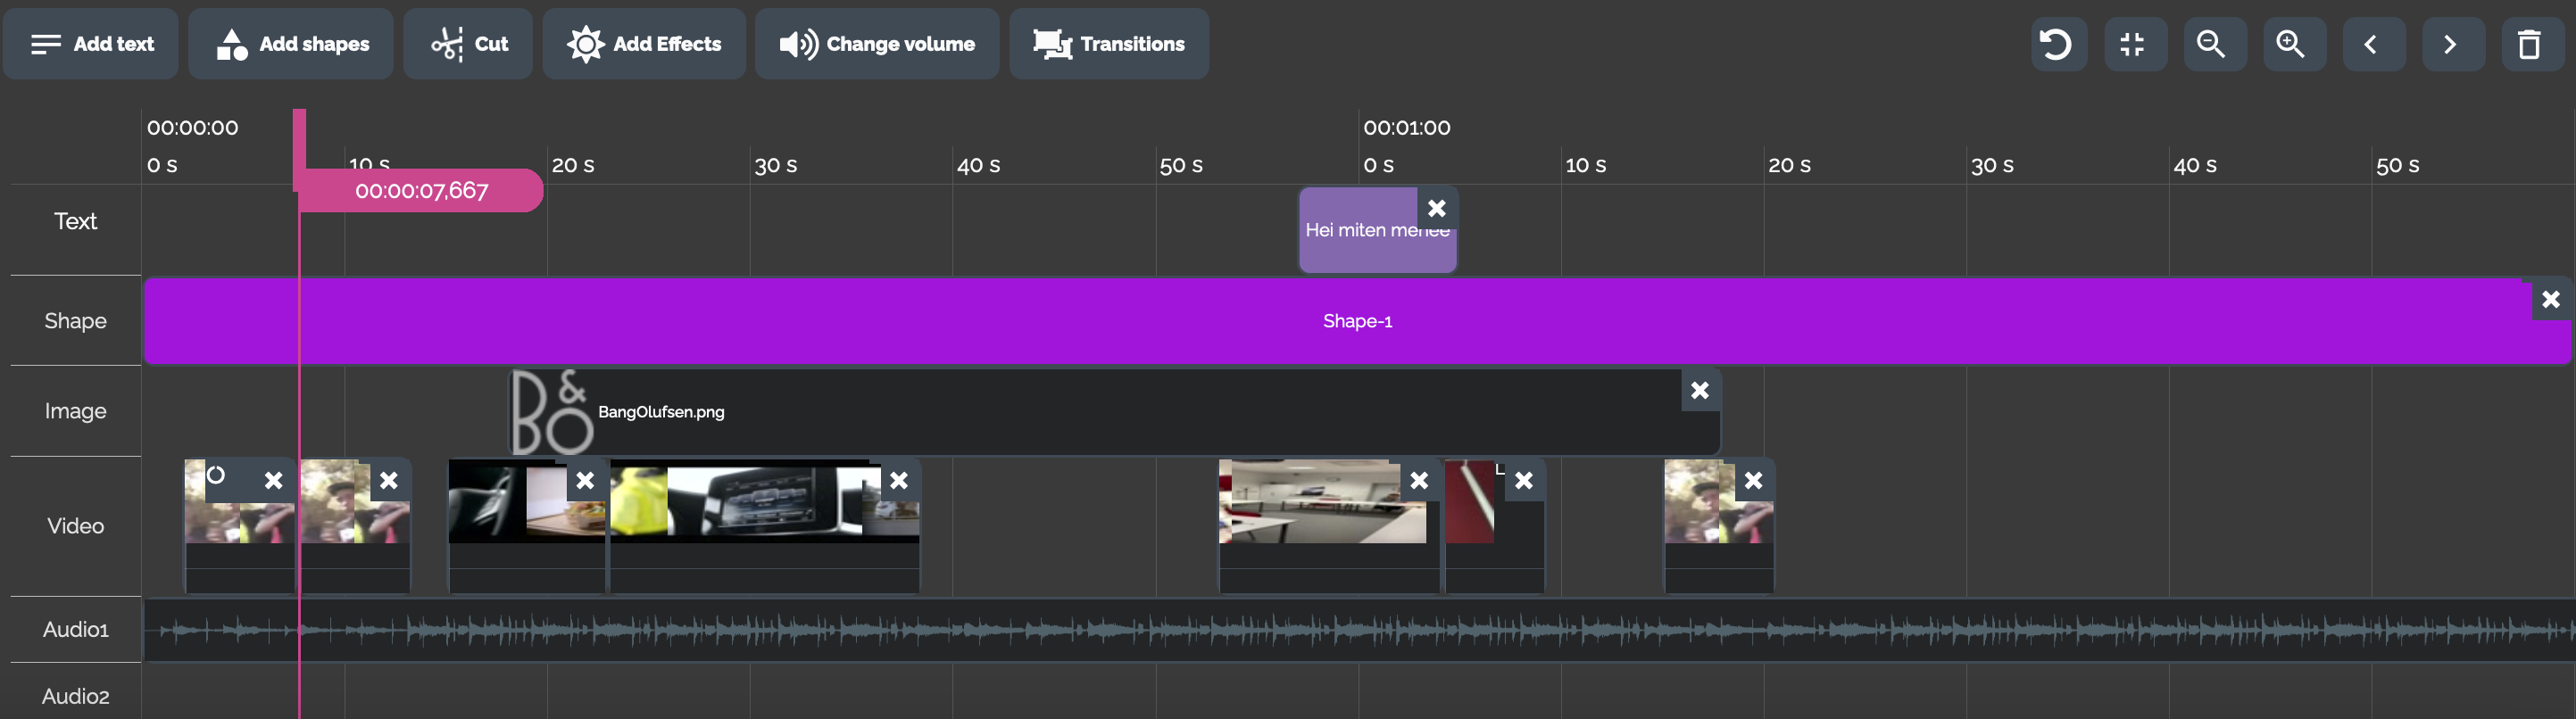Remove the BangOlufsen.png image clip
The width and height of the screenshot is (2576, 719).
tap(1699, 390)
